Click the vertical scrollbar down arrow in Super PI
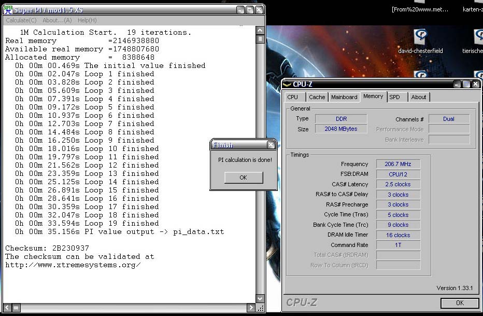Viewport: 483px width, 316px height. pos(260,298)
